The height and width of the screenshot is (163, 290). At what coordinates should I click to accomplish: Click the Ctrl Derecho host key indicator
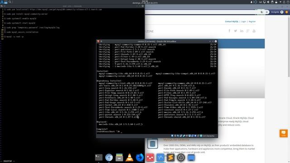coord(208,136)
